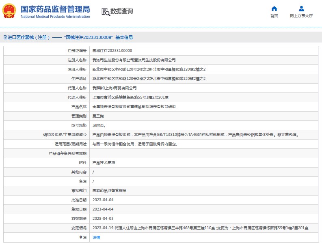Select 第三类 management class value

(x=98, y=116)
